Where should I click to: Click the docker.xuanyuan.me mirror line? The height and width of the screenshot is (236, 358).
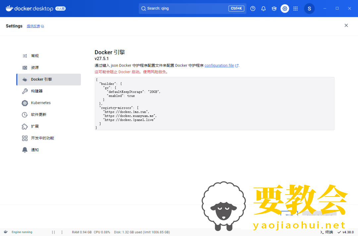[x=130, y=116]
